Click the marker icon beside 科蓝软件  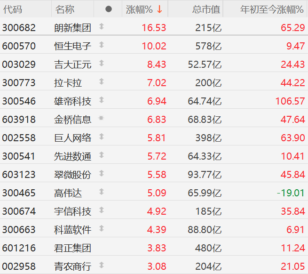(x=101, y=229)
